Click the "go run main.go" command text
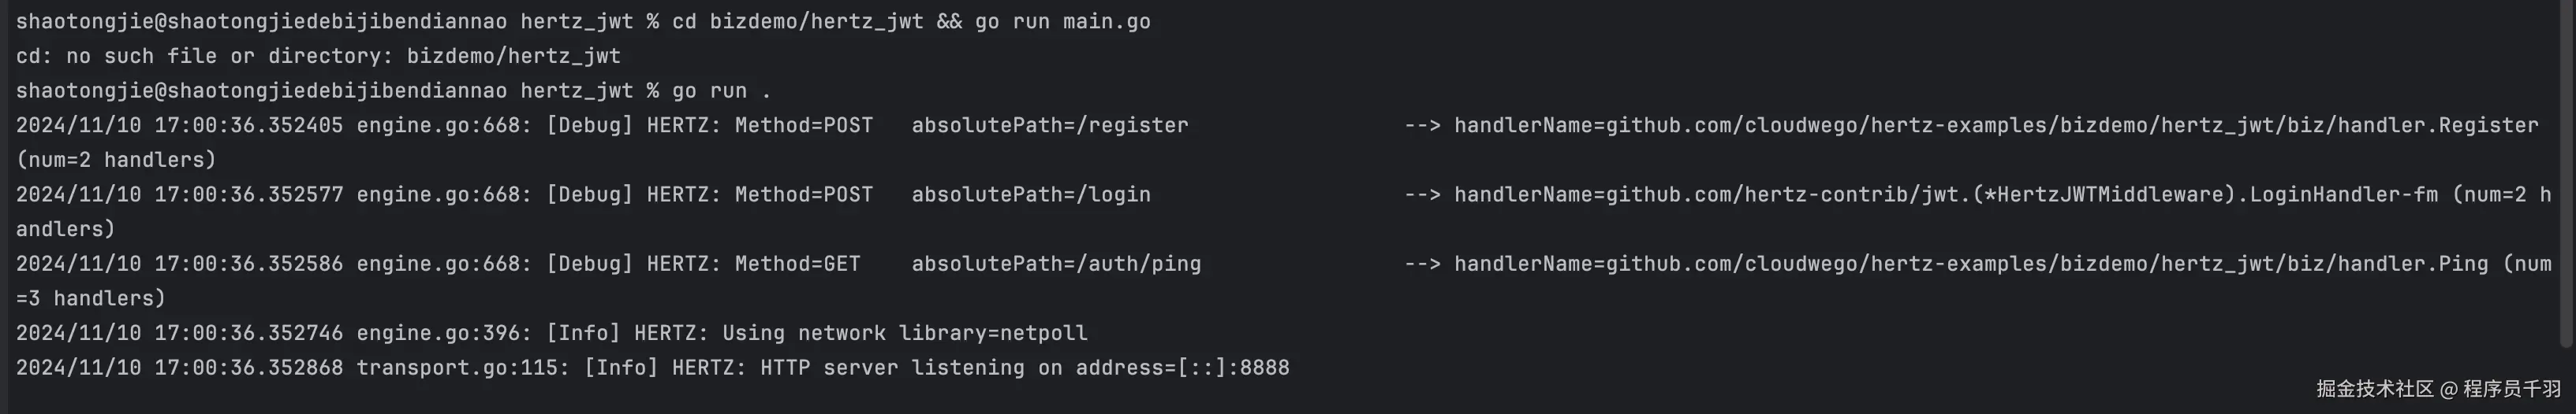This screenshot has width=2576, height=414. click(x=1068, y=21)
